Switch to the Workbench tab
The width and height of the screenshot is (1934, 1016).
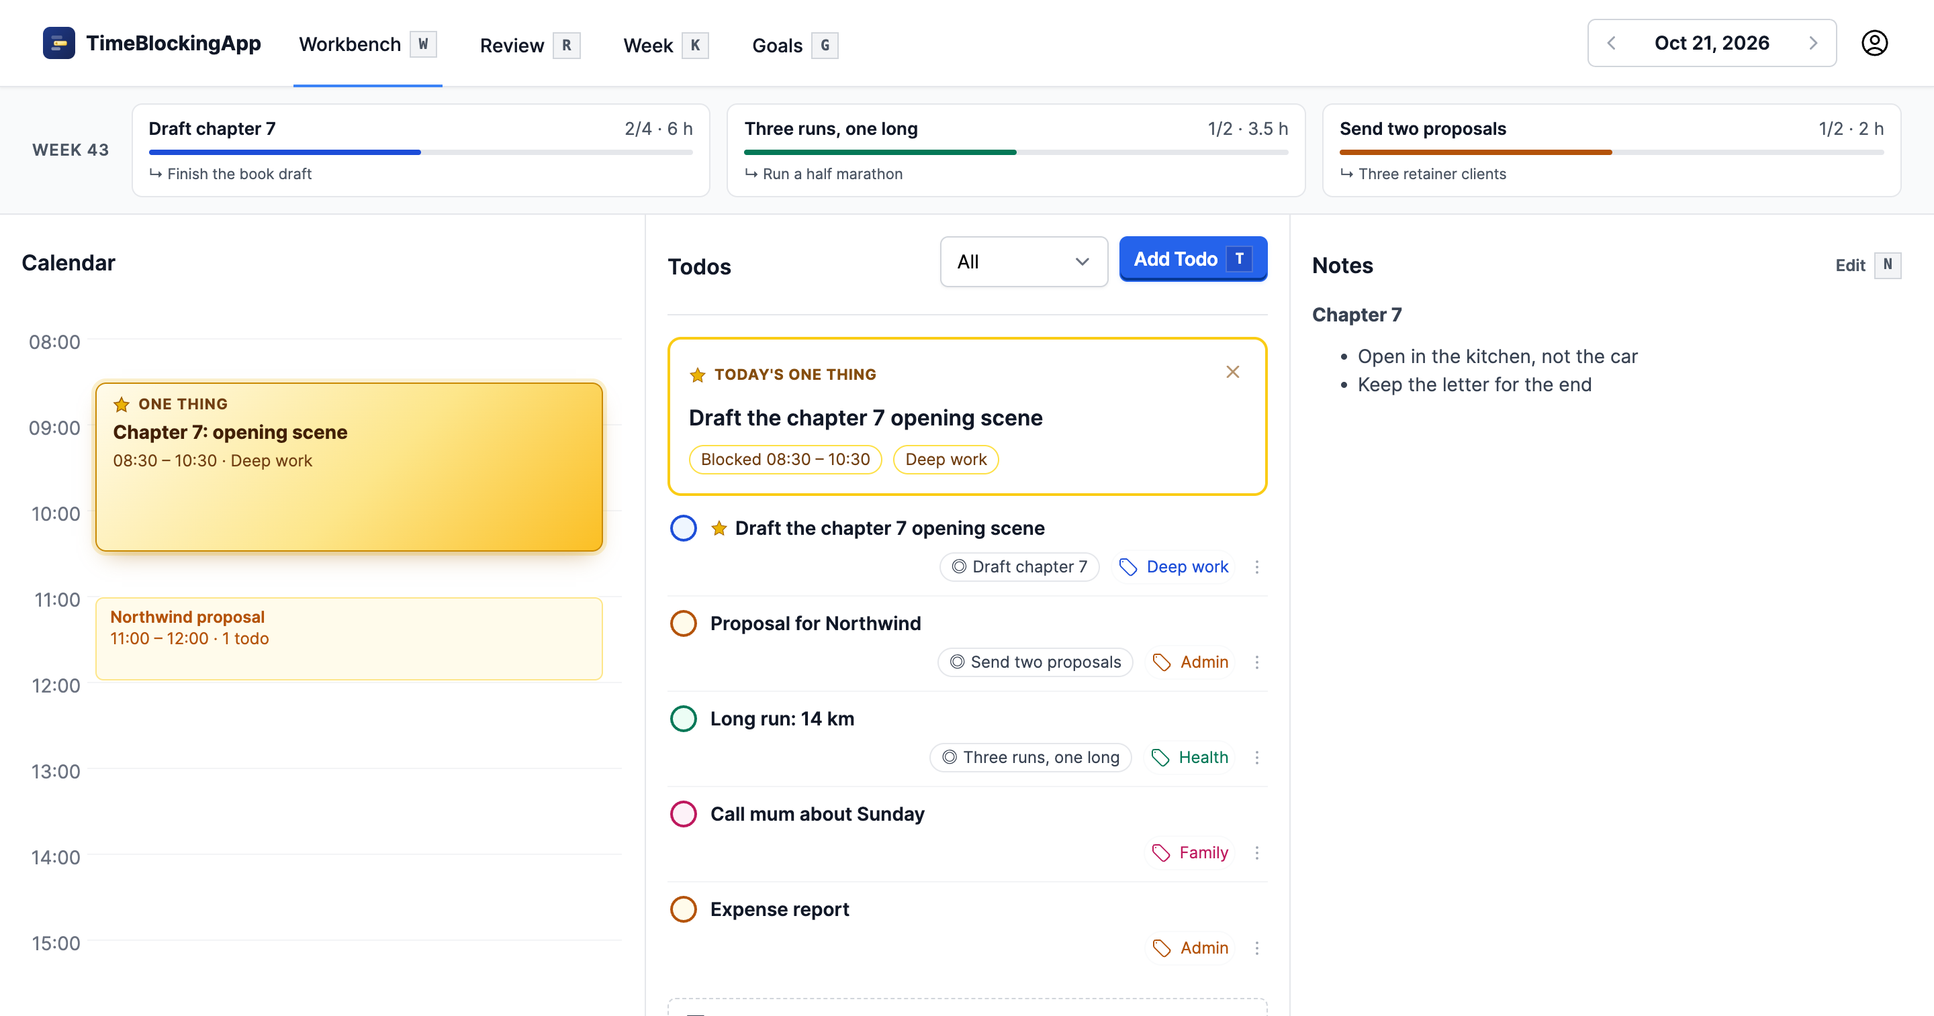367,45
